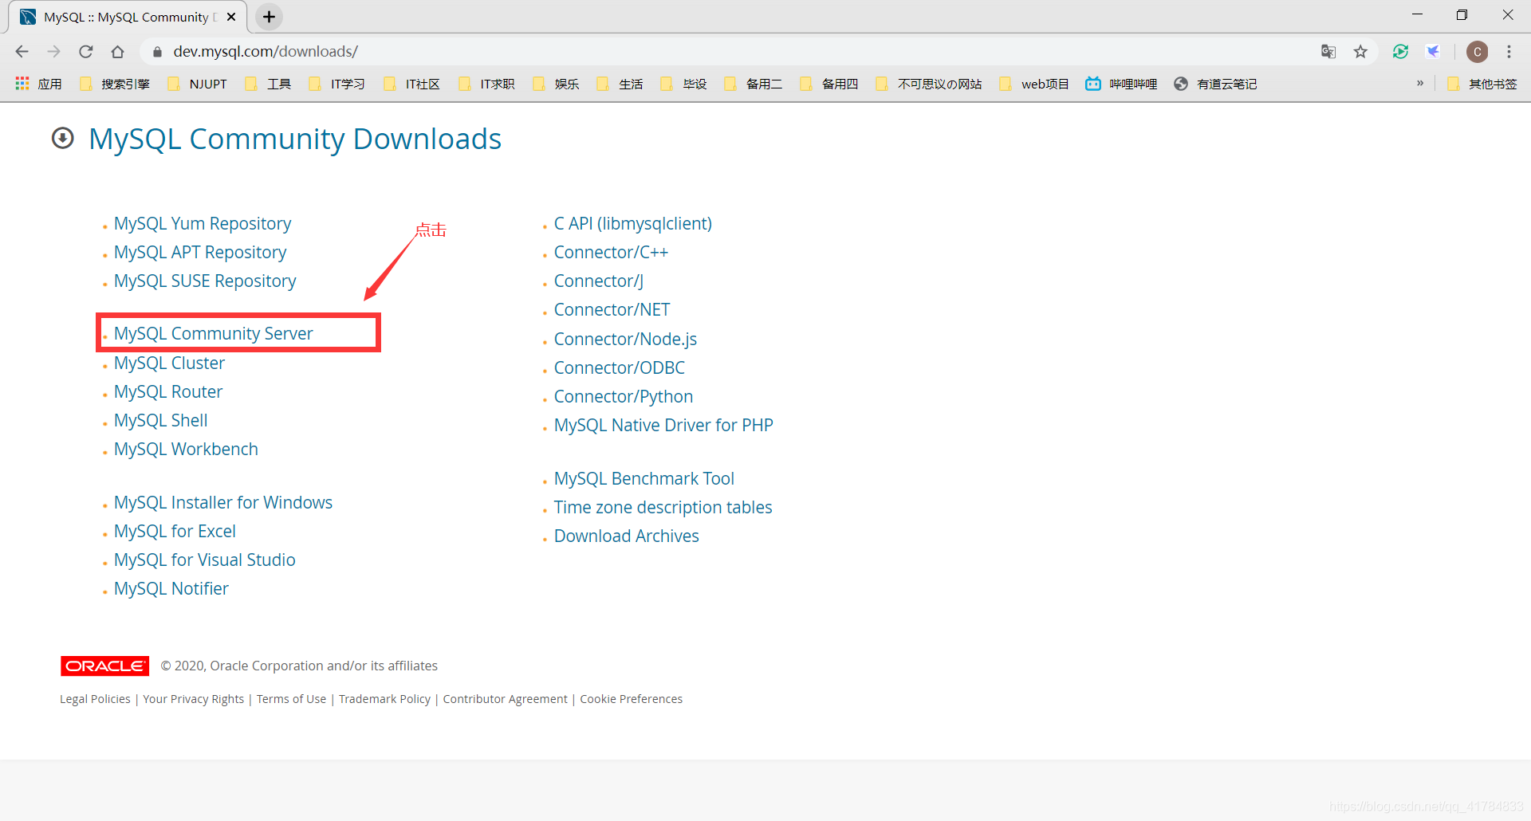The height and width of the screenshot is (821, 1531).
Task: Open MySQL Community Server link
Action: coord(214,333)
